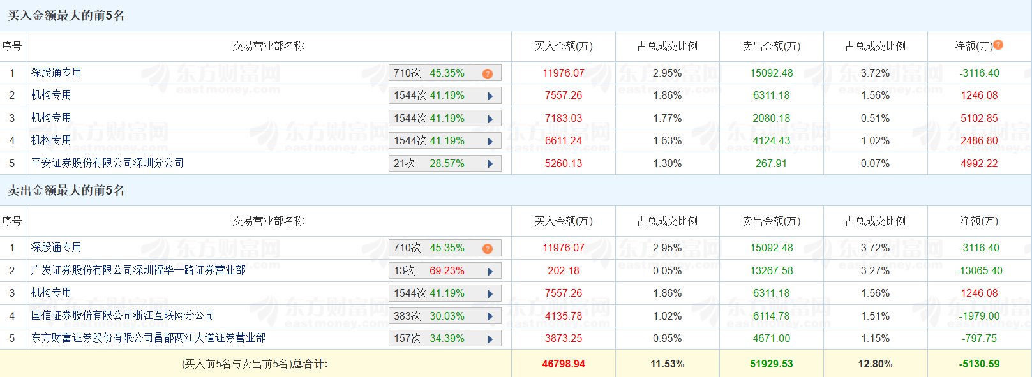This screenshot has height=377, width=1032.
Task: Click 买入金额(万) header in buy table
Action: coord(563,47)
